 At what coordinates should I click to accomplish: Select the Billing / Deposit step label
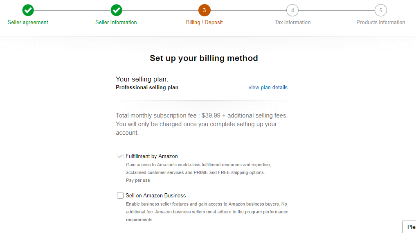click(x=204, y=22)
